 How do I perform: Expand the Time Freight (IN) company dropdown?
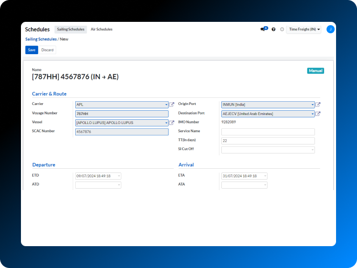[x=304, y=29]
